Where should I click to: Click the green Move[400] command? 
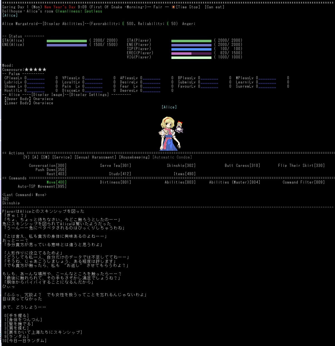tap(56, 182)
